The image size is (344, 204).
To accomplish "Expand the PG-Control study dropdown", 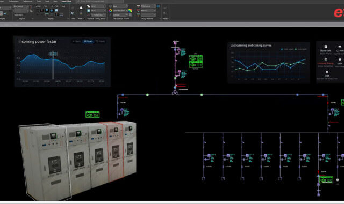I will pos(148,6).
